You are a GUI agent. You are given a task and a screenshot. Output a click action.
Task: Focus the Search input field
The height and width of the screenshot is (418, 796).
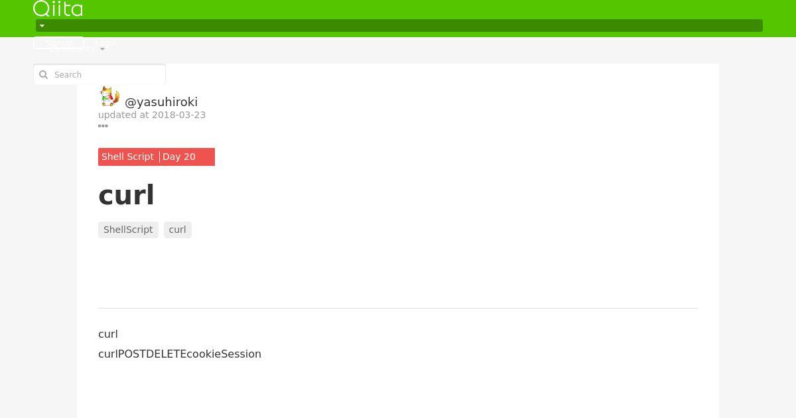(x=99, y=74)
